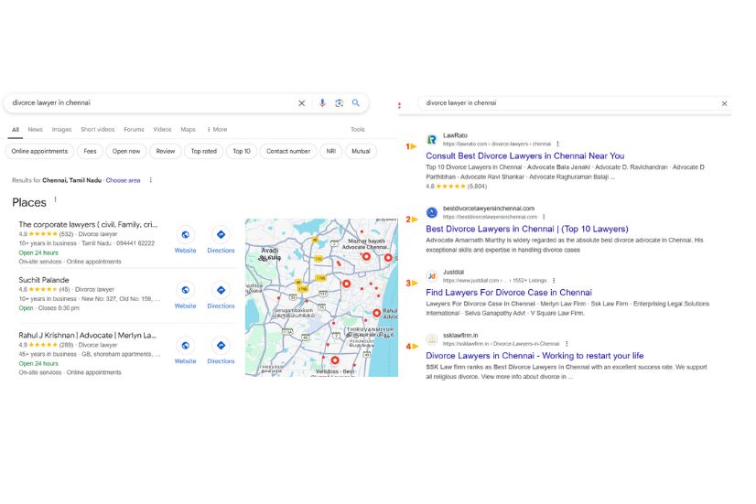
Task: Click 'Closes 8:30 pm' under Suchit Palande
Action: point(59,308)
